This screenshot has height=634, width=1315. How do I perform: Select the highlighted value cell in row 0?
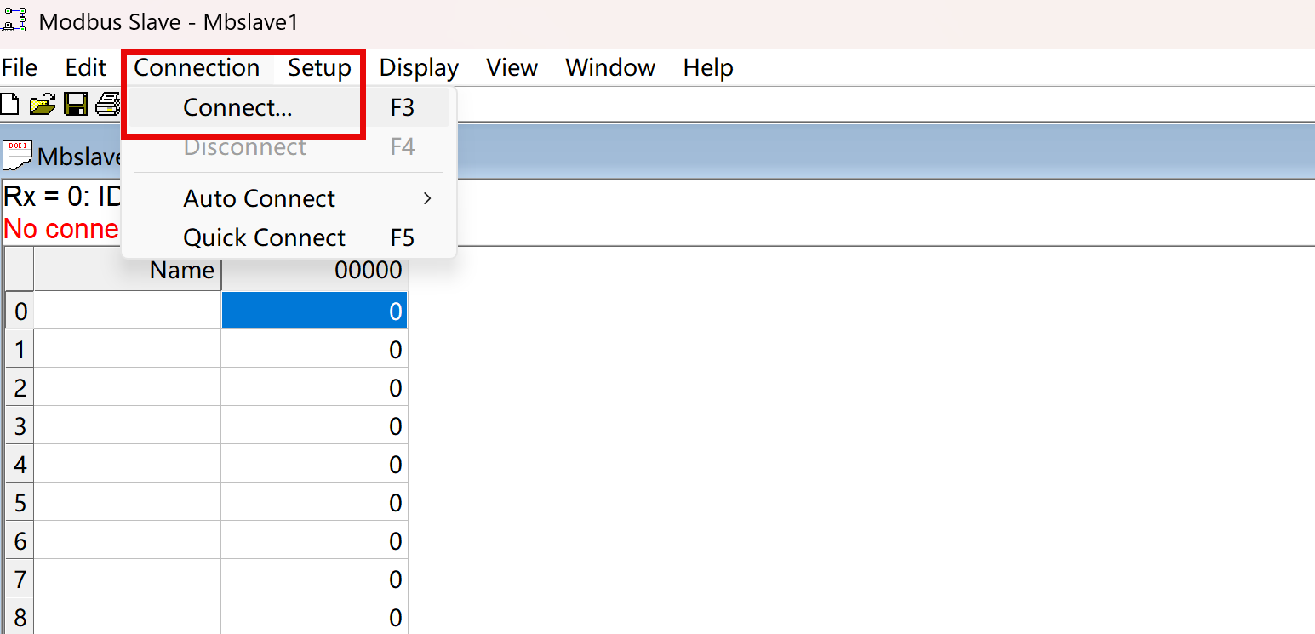(x=314, y=311)
